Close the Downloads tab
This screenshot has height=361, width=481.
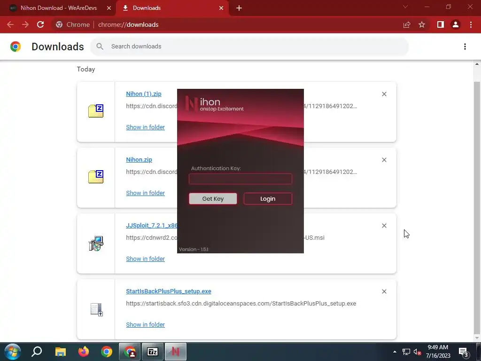[221, 8]
